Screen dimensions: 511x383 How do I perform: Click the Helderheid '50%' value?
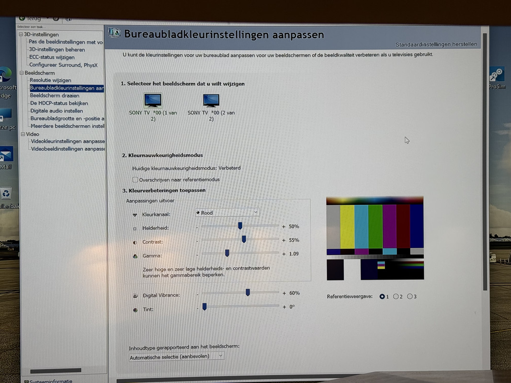click(294, 226)
